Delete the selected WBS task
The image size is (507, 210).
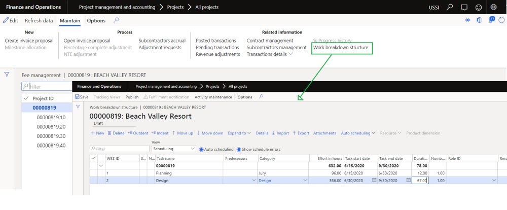pyautogui.click(x=116, y=133)
